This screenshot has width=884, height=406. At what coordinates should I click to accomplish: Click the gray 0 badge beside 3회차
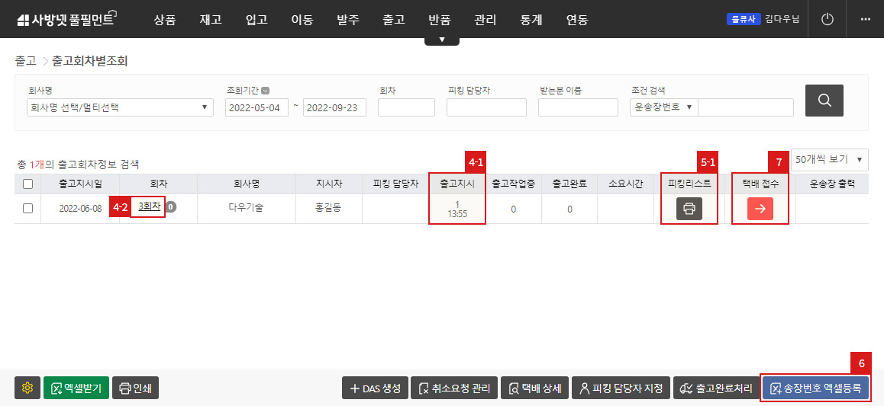click(172, 207)
